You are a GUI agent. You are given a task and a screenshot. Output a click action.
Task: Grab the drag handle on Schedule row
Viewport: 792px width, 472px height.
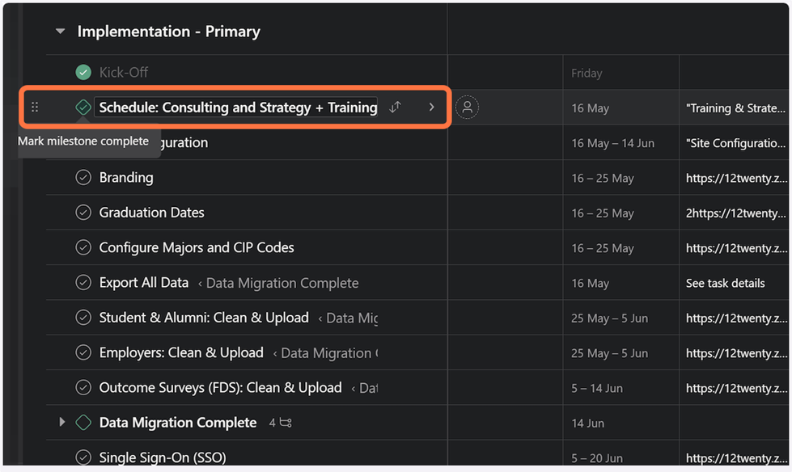point(35,107)
